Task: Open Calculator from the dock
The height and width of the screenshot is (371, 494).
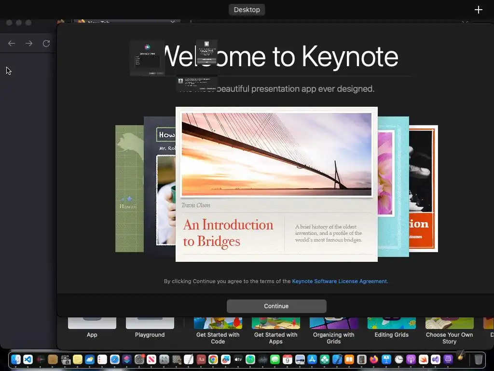Action: (362, 359)
